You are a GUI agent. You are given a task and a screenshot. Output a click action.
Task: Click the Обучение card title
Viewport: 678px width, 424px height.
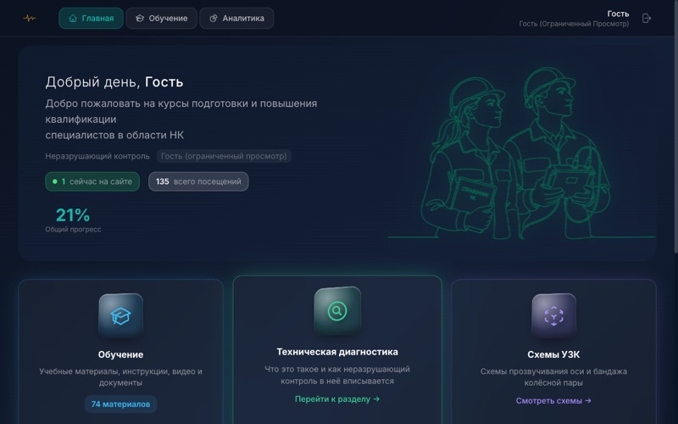(x=120, y=354)
